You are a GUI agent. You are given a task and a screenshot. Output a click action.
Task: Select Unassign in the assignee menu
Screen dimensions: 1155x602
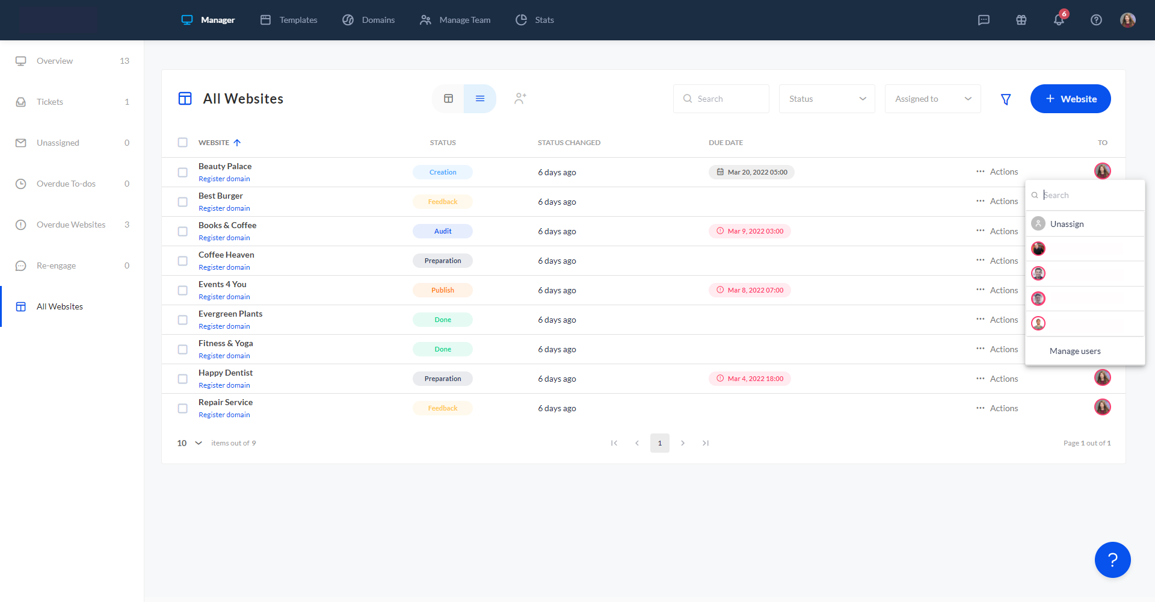[1067, 224]
